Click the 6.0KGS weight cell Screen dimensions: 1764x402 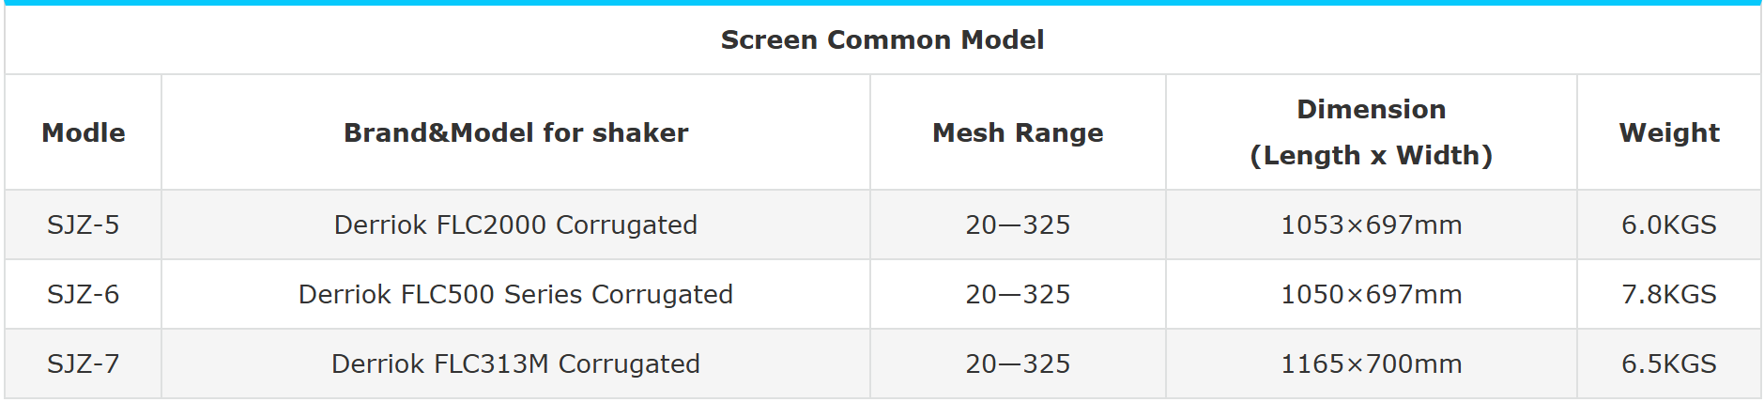tap(1668, 224)
